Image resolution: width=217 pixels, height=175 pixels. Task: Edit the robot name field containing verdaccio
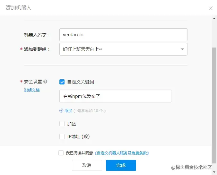click(x=123, y=35)
